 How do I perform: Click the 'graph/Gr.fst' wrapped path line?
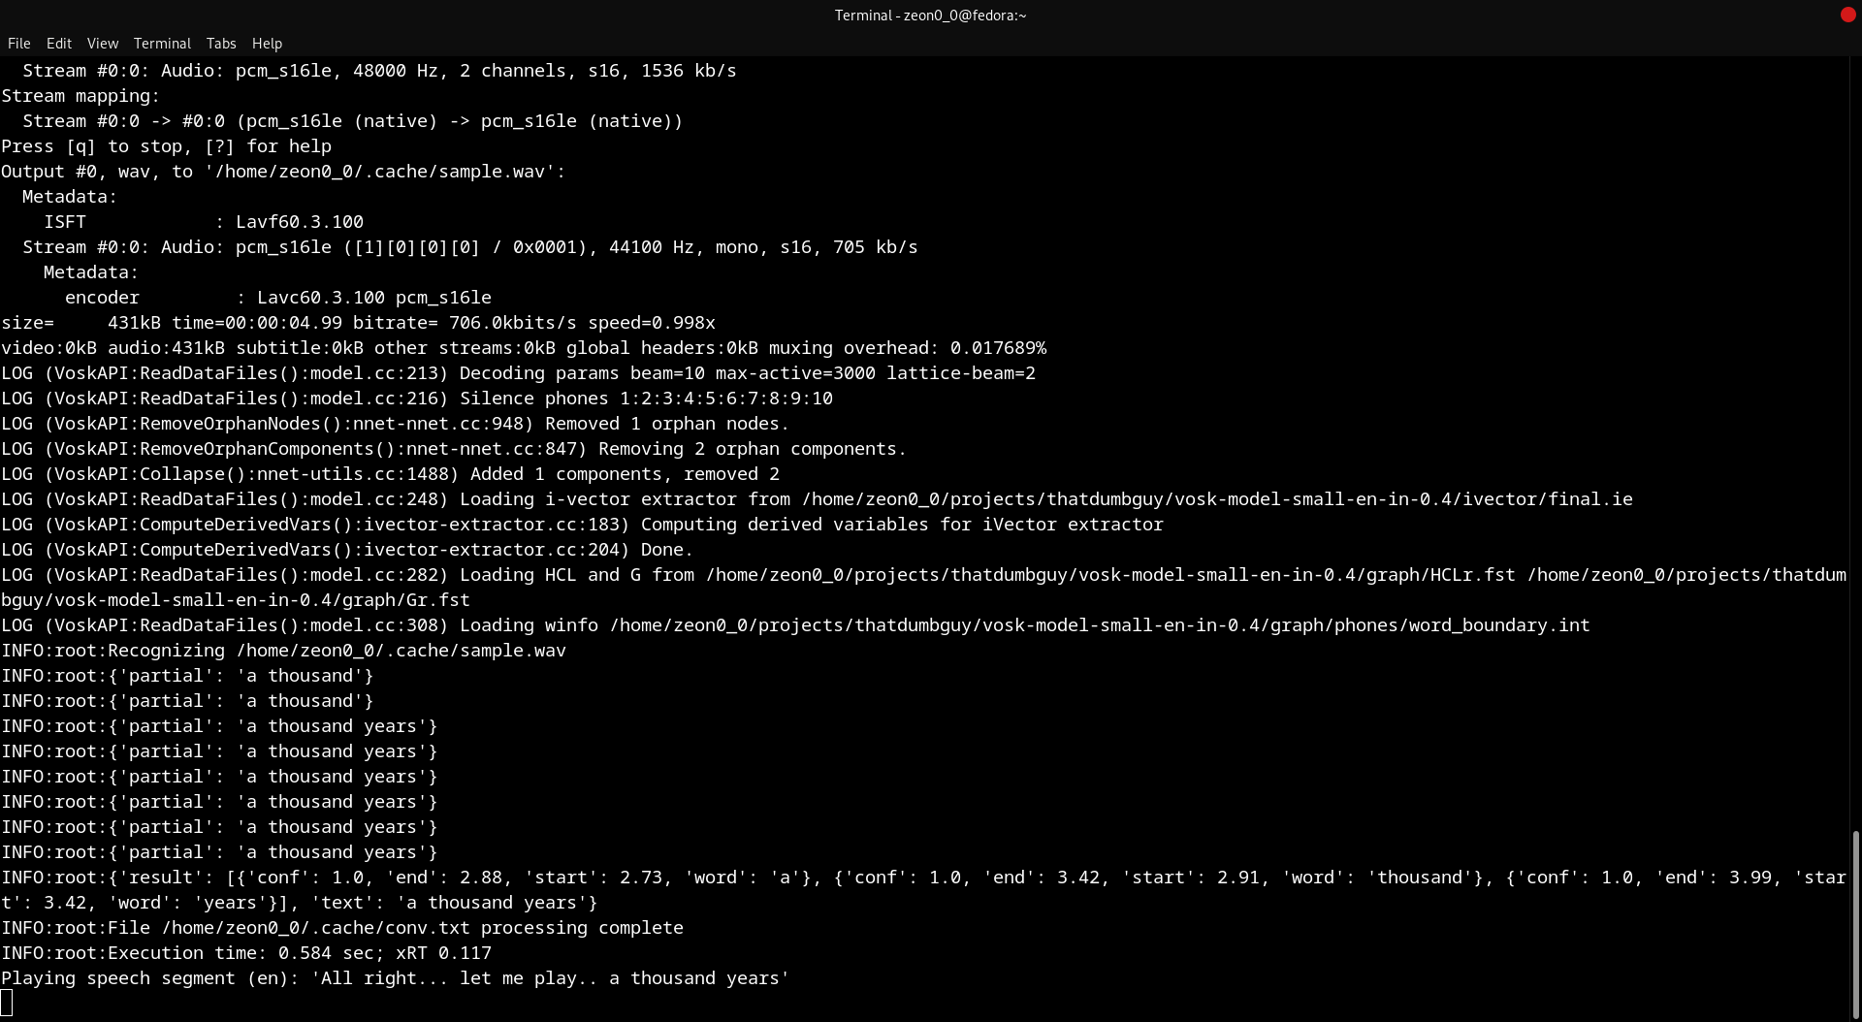pyautogui.click(x=236, y=600)
